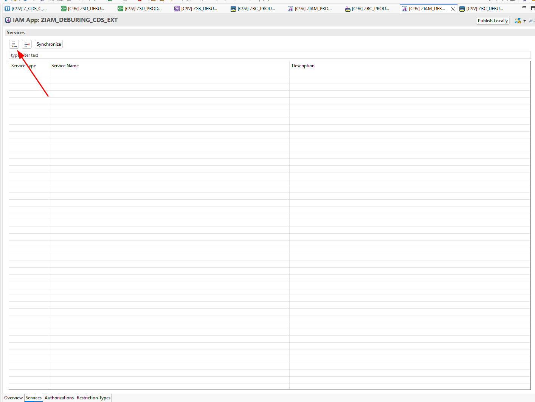Open the Restriction Types bottom tab
The height and width of the screenshot is (402, 535).
pyautogui.click(x=93, y=398)
